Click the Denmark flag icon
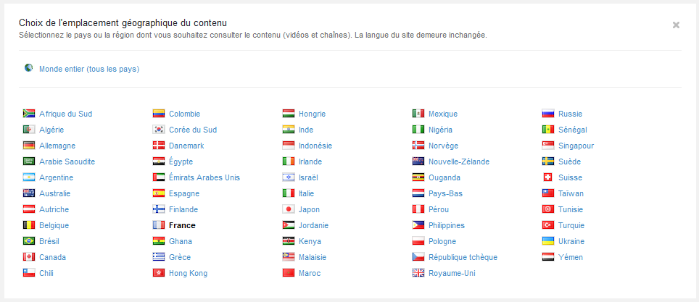 159,146
